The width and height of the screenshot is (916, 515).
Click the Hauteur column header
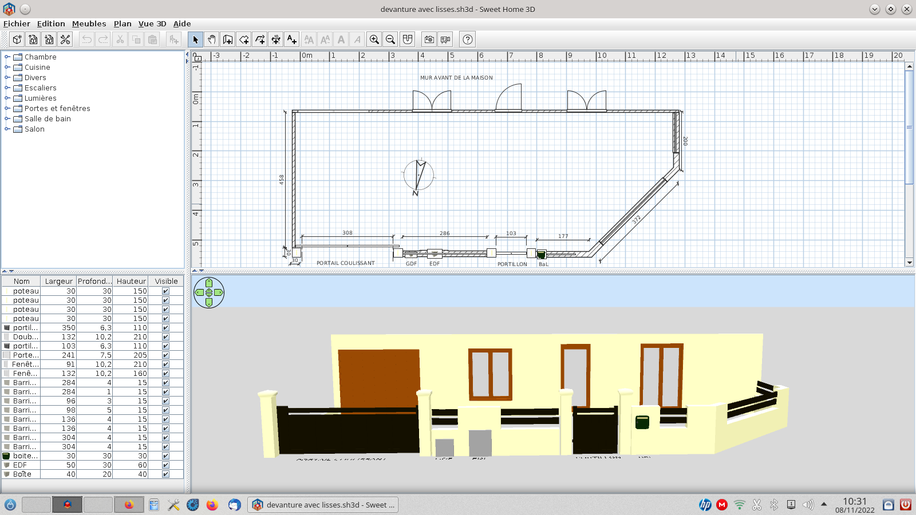(131, 282)
